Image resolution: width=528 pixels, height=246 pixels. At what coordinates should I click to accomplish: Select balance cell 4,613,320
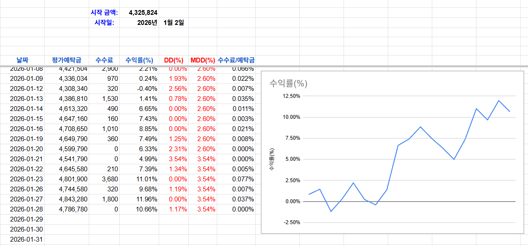[x=66, y=109]
